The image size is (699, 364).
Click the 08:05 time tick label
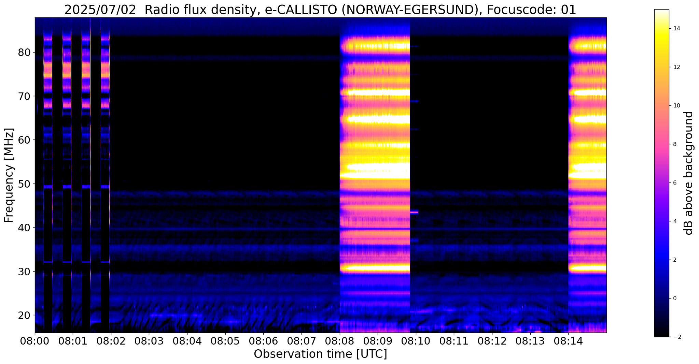(225, 340)
